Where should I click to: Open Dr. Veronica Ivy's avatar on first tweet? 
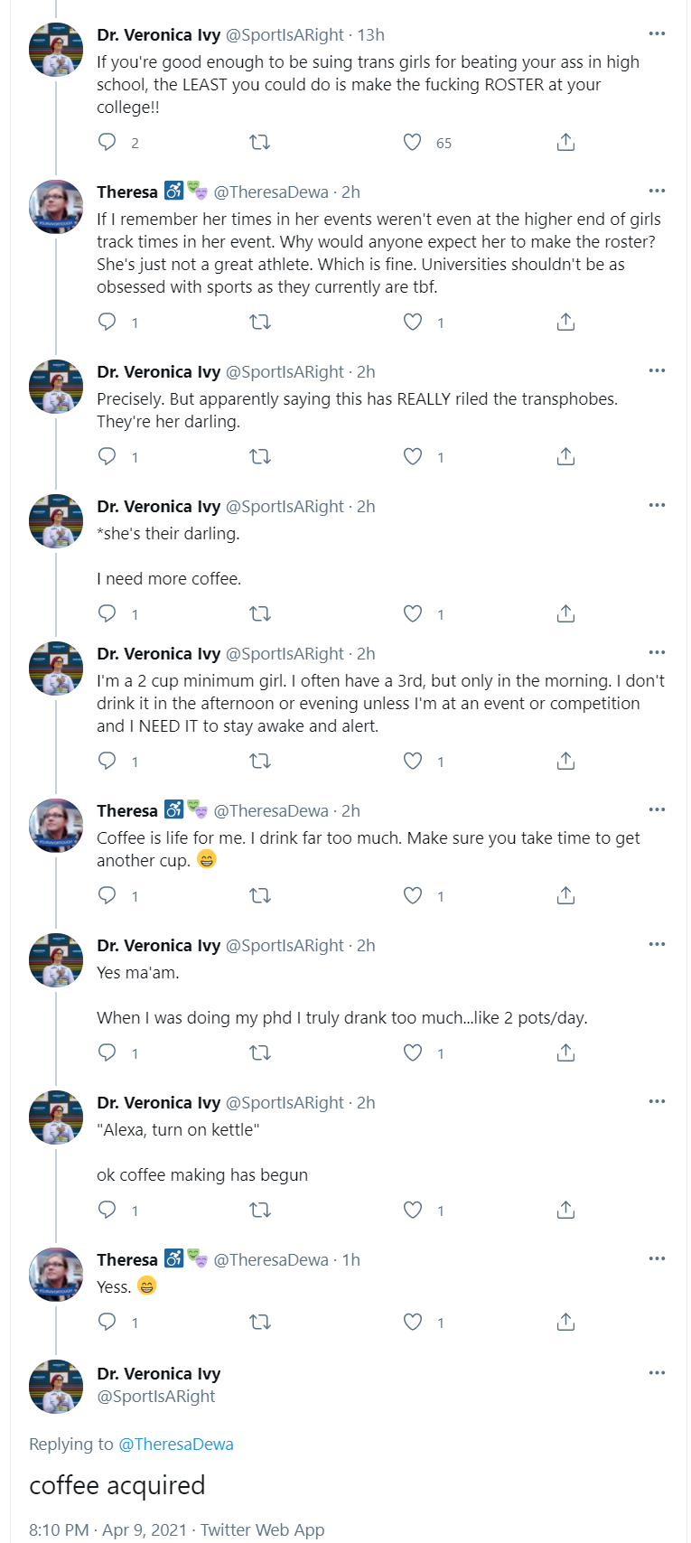(56, 50)
